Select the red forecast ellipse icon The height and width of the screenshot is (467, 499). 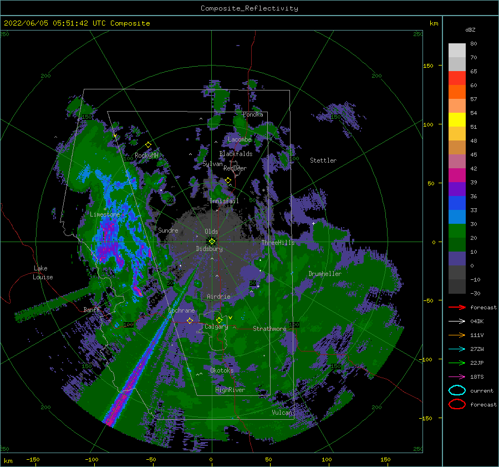coord(457,404)
